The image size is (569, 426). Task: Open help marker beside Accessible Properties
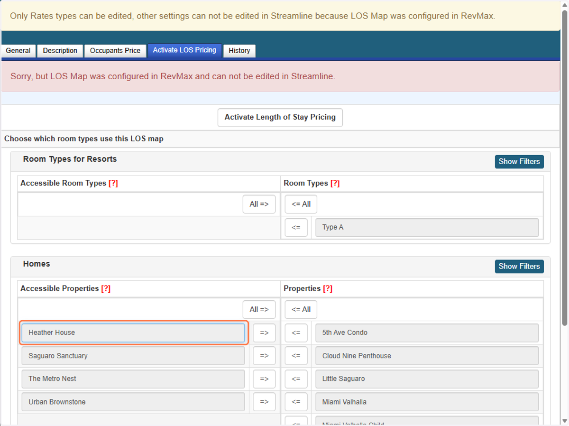coord(106,288)
